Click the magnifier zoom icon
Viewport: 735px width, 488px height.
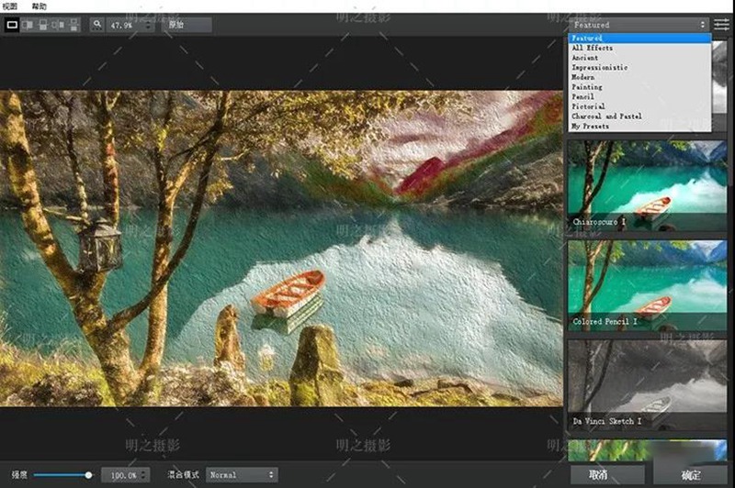[x=97, y=25]
